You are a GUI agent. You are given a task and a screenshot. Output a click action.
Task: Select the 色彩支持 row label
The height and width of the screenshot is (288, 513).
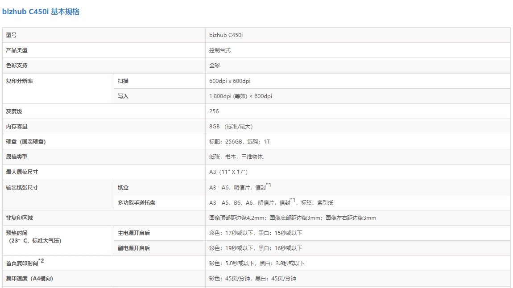tap(17, 66)
